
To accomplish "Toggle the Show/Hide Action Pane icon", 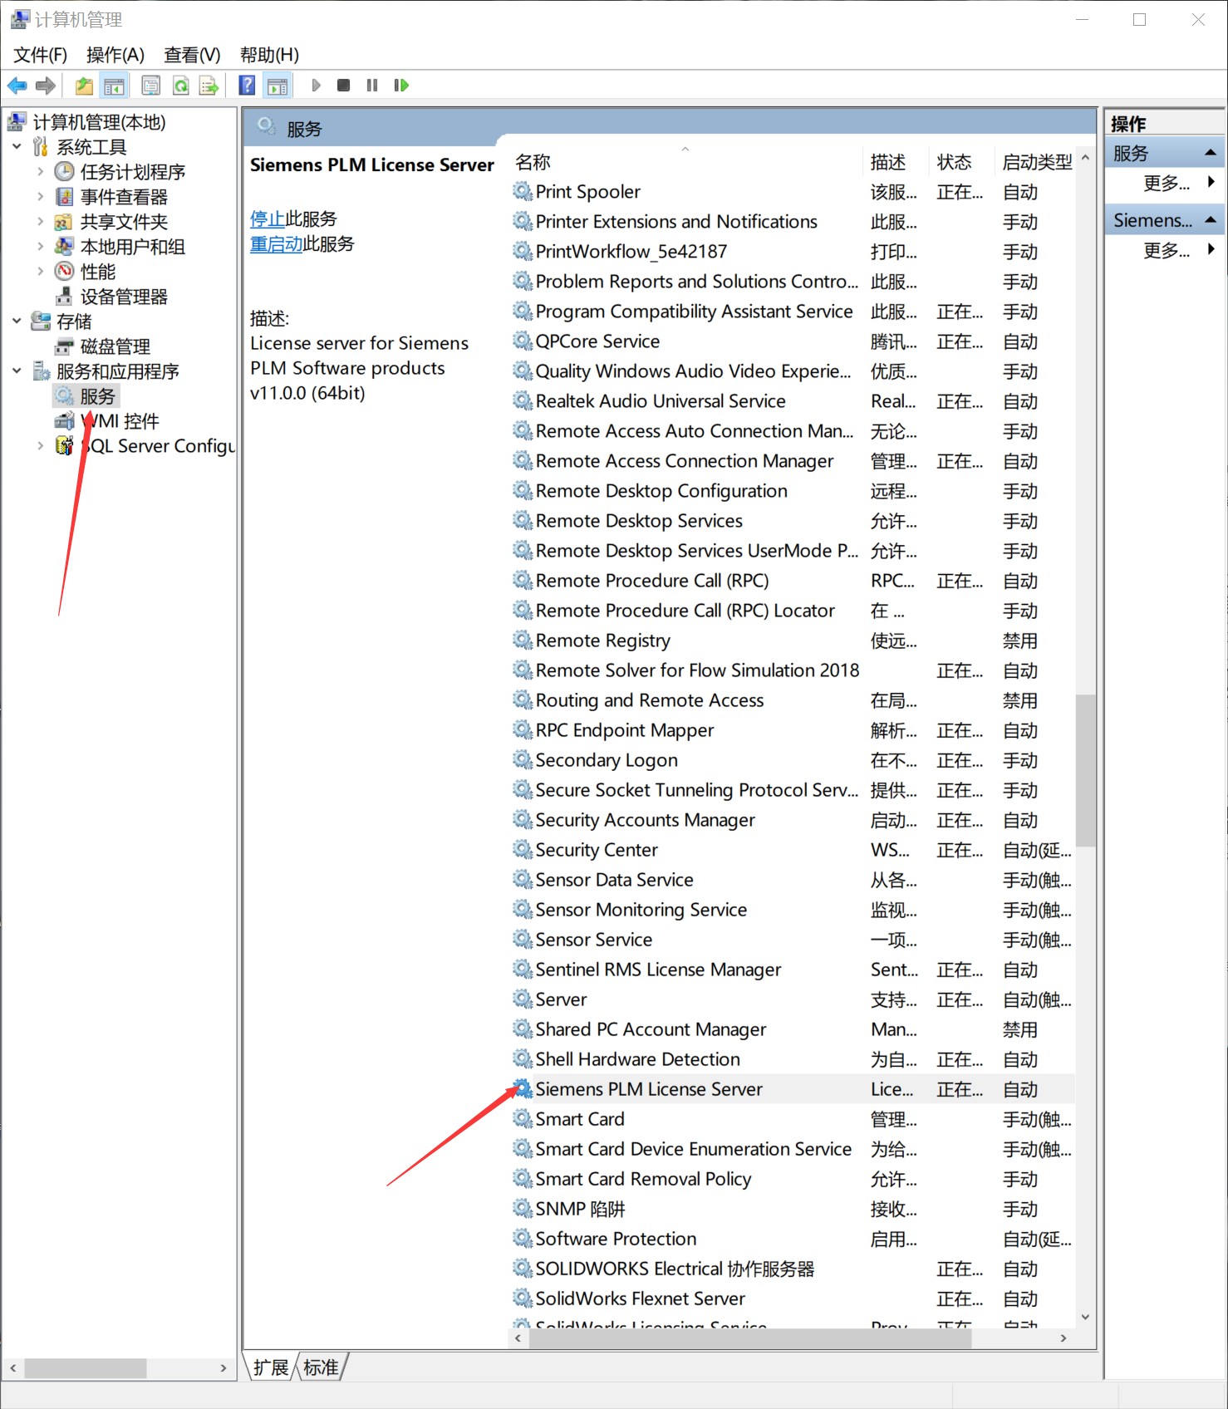I will [x=278, y=86].
